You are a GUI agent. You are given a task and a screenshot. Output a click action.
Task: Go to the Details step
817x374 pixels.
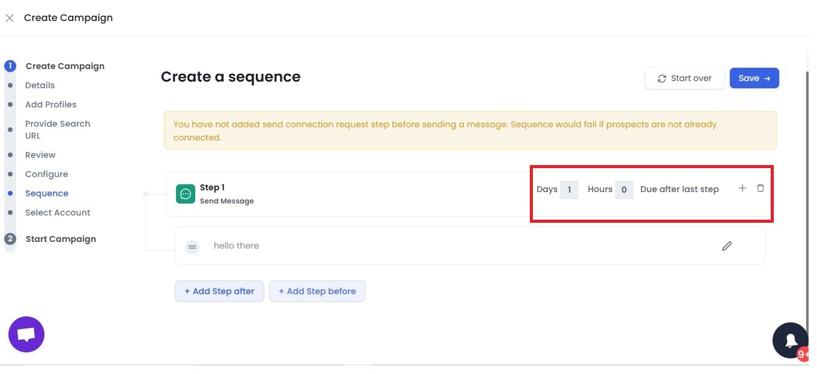point(40,85)
